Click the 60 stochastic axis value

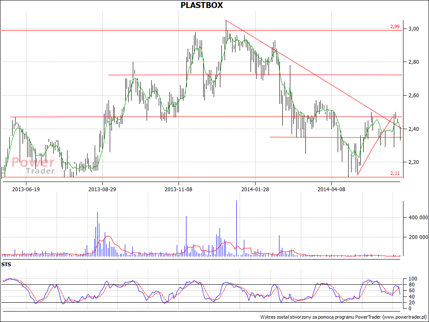411,291
